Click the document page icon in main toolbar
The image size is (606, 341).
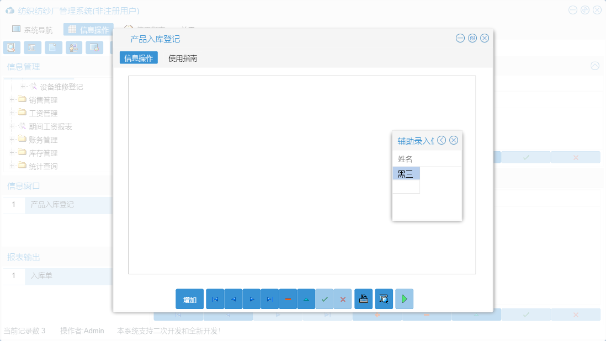(x=54, y=47)
